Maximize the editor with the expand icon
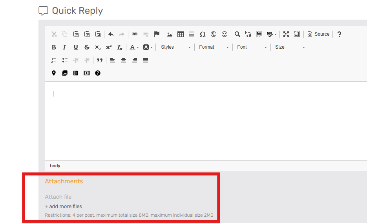This screenshot has width=367, height=223. [x=286, y=34]
